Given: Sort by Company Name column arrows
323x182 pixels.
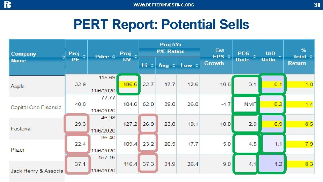Looking at the screenshot, I should tap(64, 57).
